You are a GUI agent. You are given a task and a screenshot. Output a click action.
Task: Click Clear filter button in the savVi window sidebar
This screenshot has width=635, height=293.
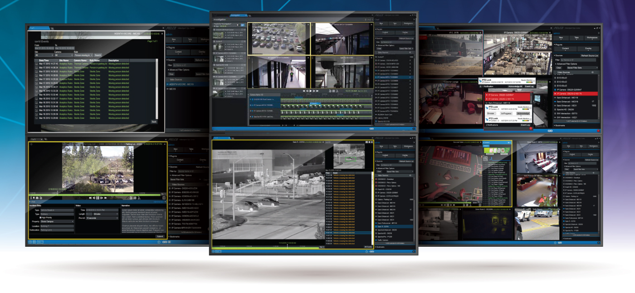pyautogui.click(x=171, y=74)
